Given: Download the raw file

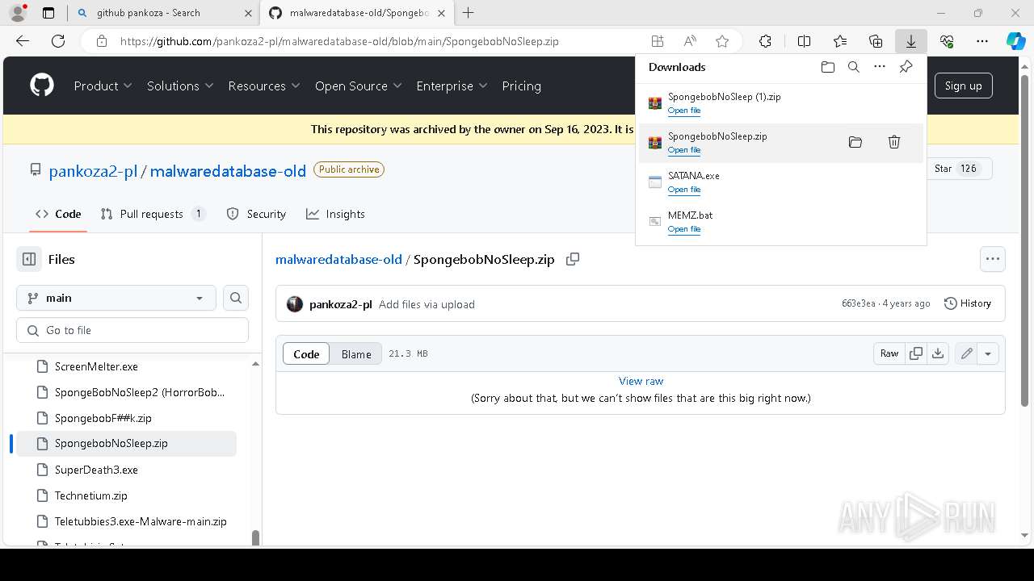Looking at the screenshot, I should click(938, 353).
